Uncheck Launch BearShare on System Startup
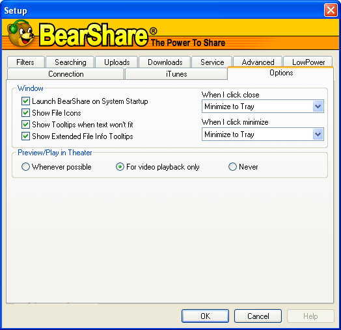Screen dimensions: 341x330 coord(25,101)
